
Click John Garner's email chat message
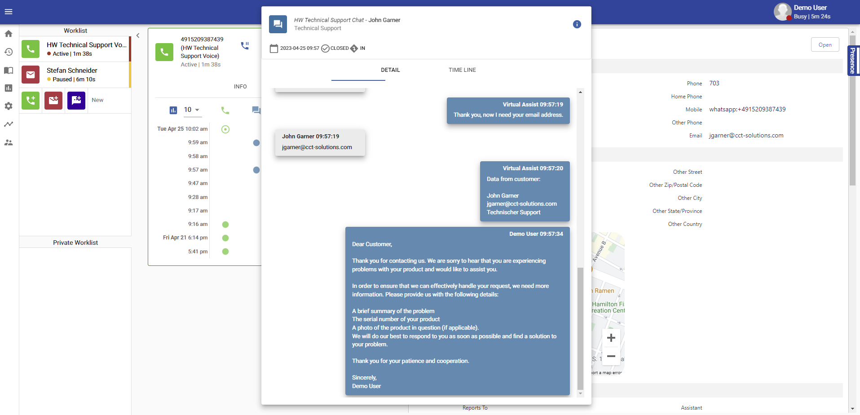[320, 142]
